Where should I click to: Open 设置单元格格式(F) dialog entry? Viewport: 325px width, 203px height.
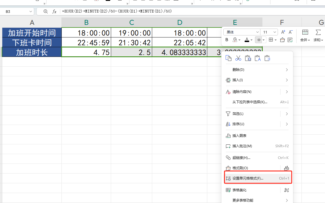258,178
